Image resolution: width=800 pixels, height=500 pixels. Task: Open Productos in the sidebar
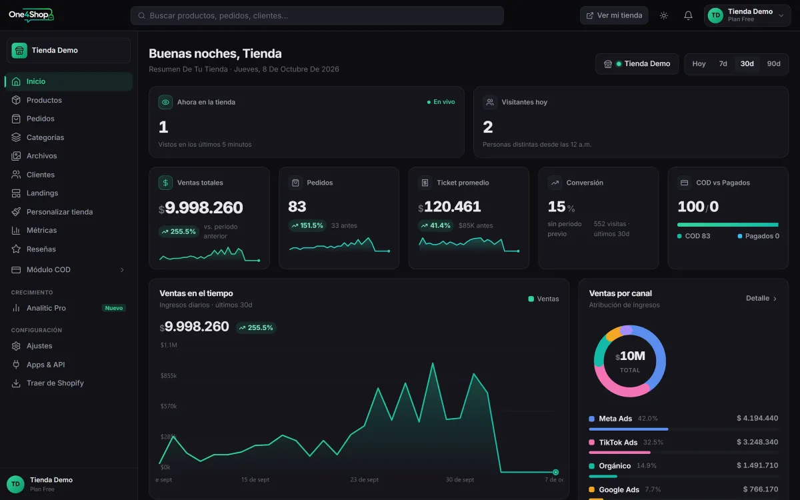point(69,100)
